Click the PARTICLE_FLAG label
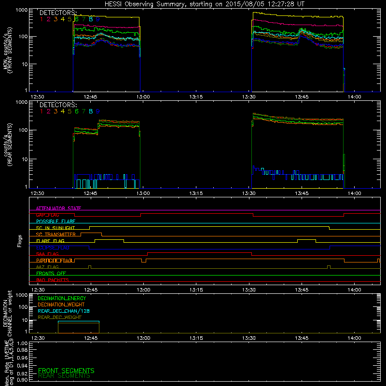 click(x=54, y=261)
